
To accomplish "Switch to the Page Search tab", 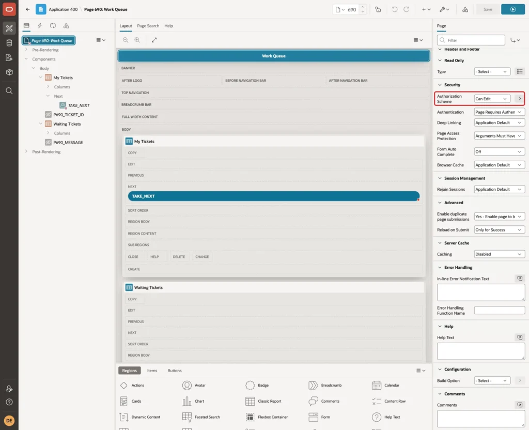I will point(148,26).
